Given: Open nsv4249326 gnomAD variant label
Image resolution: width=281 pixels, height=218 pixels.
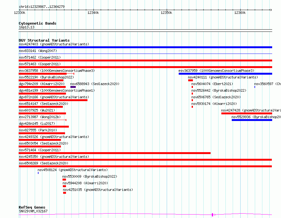Looking at the screenshot, I should pyautogui.click(x=54, y=137).
